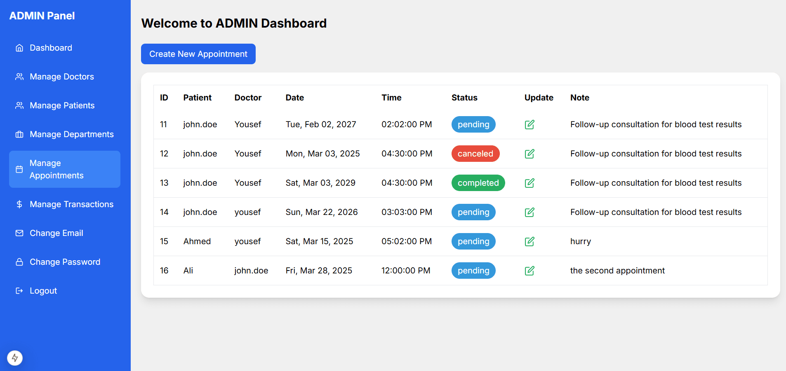The image size is (786, 371).
Task: Open the update icon for appointment 13
Action: [x=529, y=183]
